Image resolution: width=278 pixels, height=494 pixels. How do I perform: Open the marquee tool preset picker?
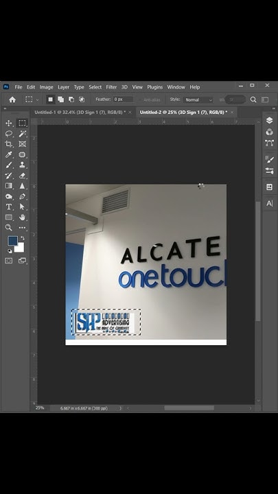point(38,100)
